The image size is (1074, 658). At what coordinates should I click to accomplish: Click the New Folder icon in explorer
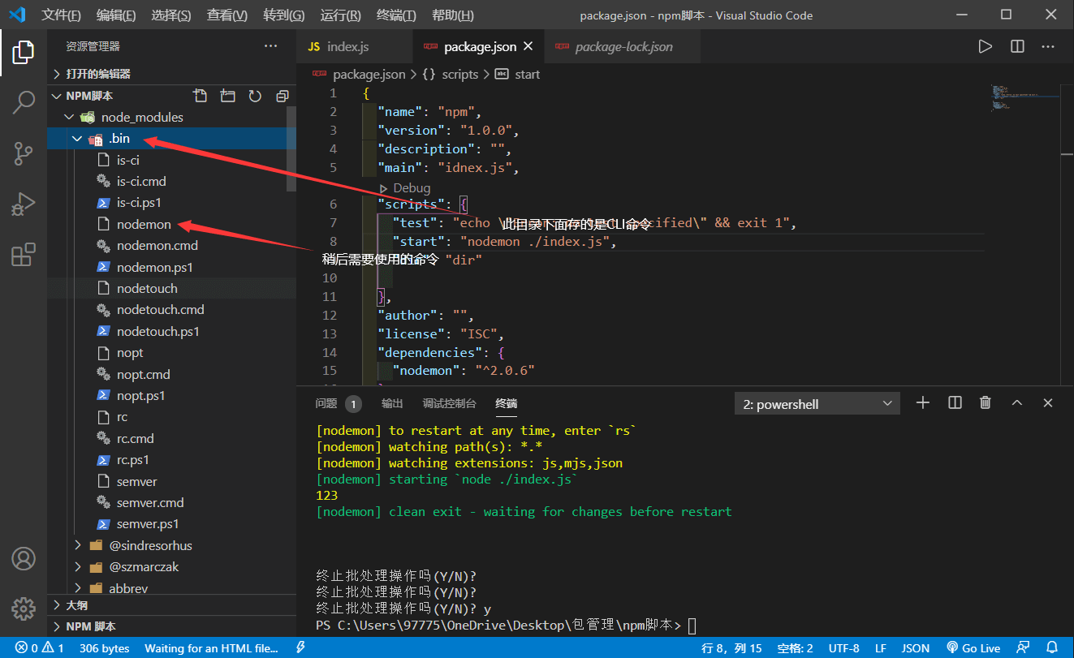227,96
